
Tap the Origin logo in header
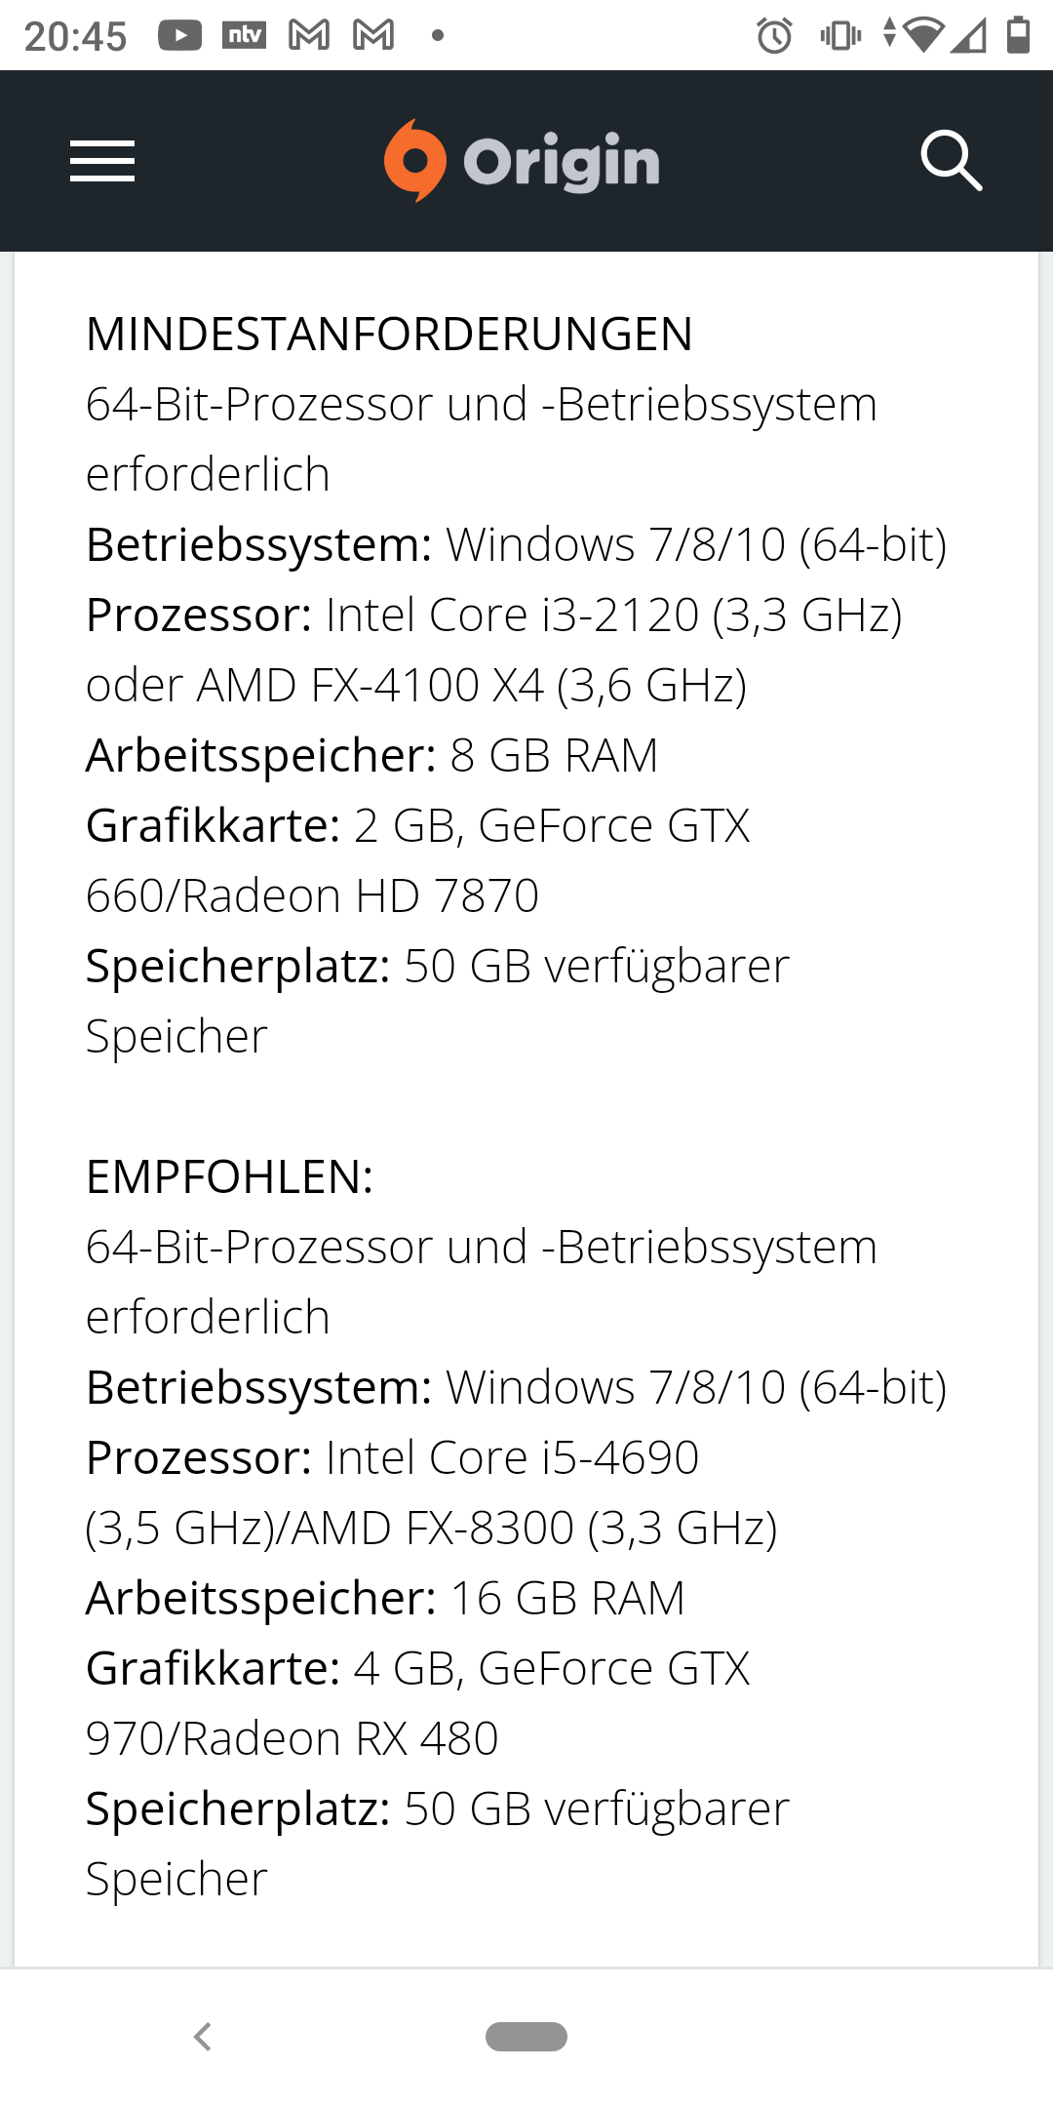coord(523,161)
